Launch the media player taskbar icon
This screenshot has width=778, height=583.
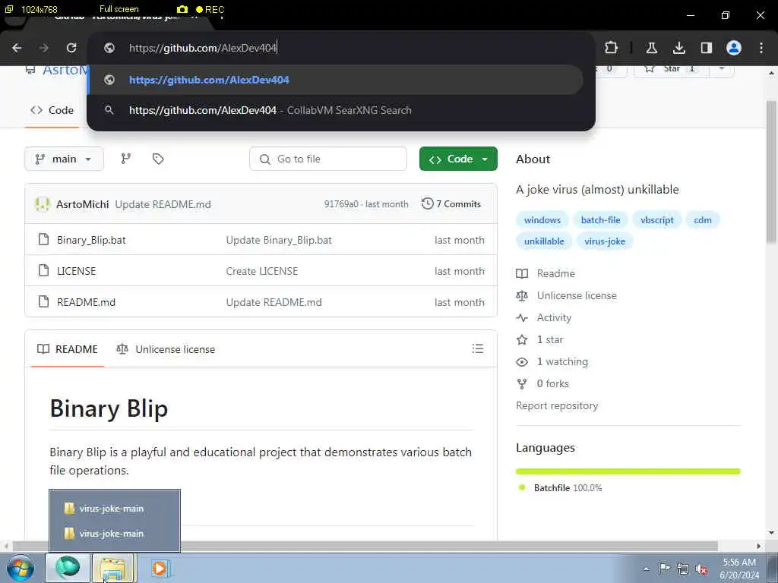click(160, 568)
